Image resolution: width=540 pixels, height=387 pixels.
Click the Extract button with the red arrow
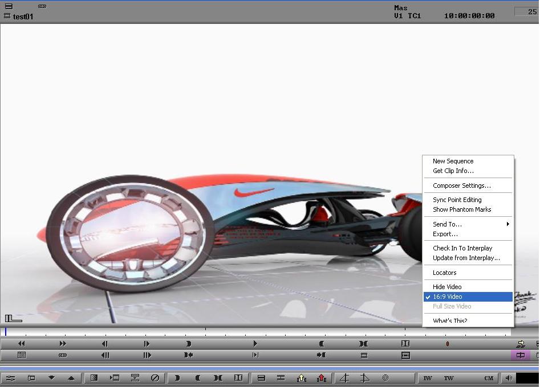[322, 378]
